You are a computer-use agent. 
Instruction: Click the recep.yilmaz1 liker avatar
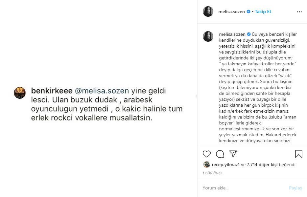(206, 164)
